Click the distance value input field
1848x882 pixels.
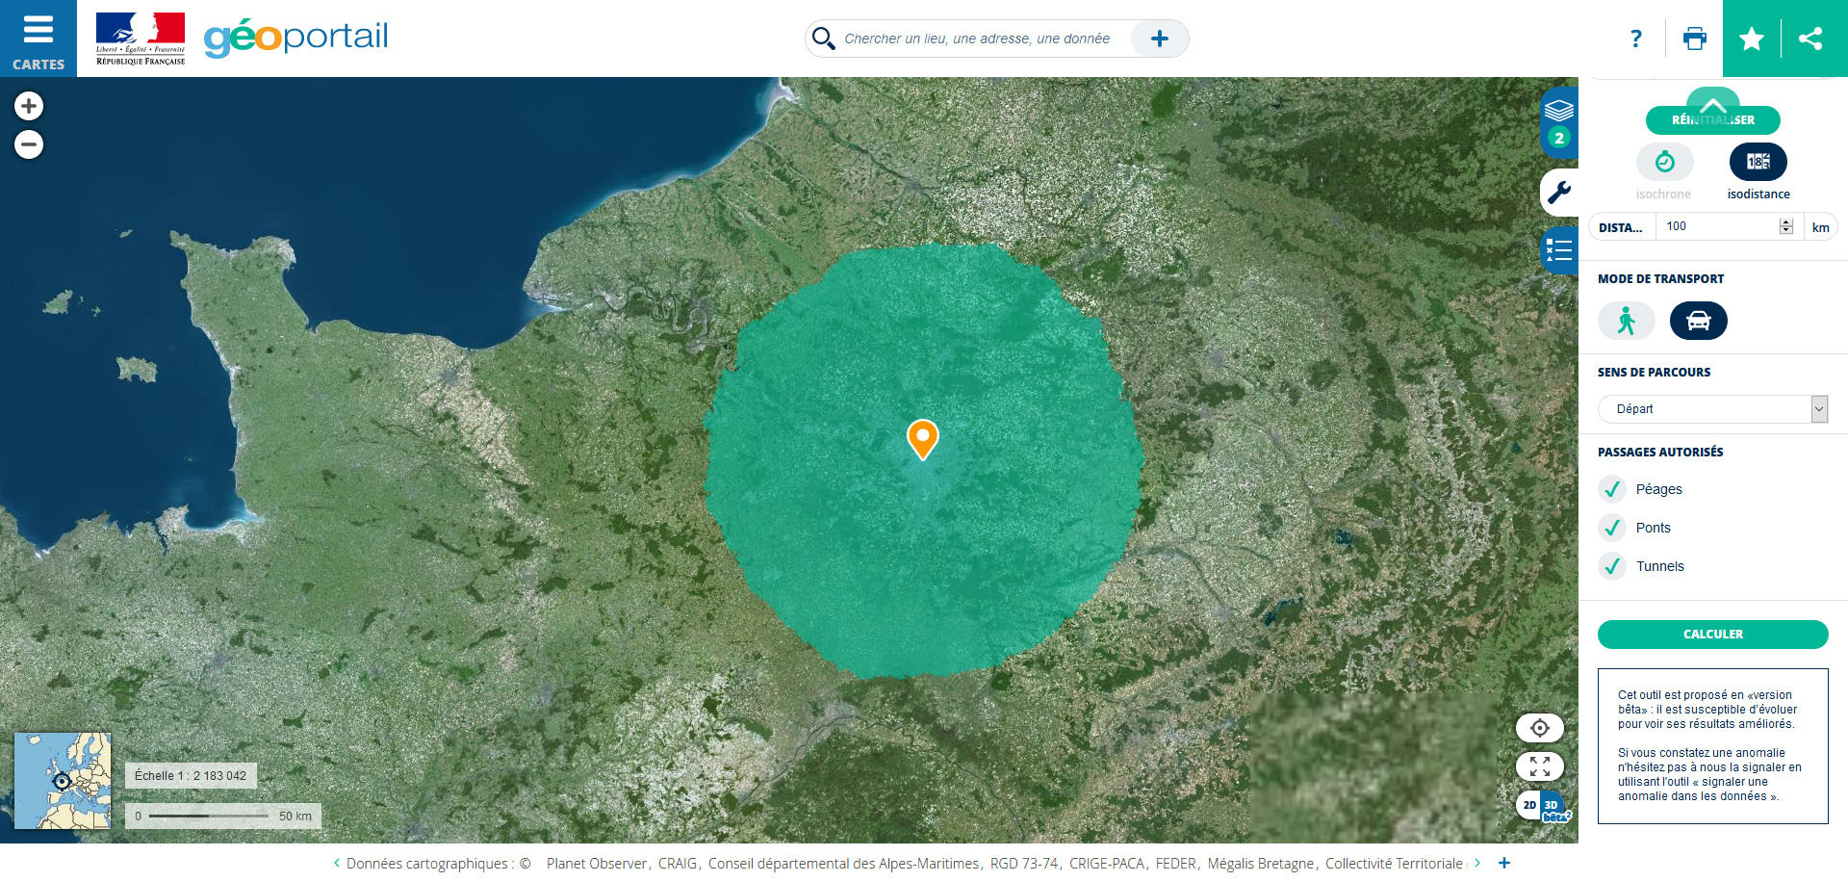coord(1721,226)
